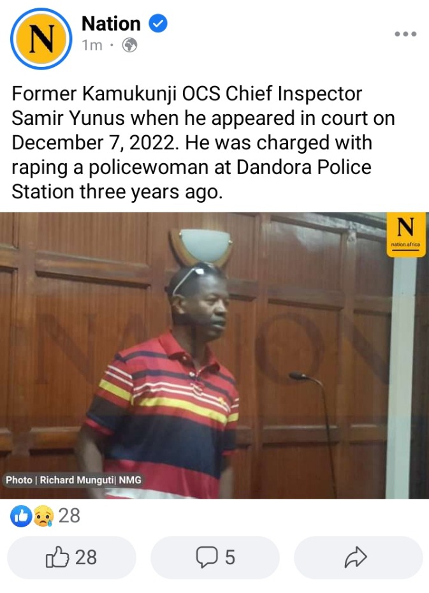Open the Nation page name link

[x=111, y=24]
